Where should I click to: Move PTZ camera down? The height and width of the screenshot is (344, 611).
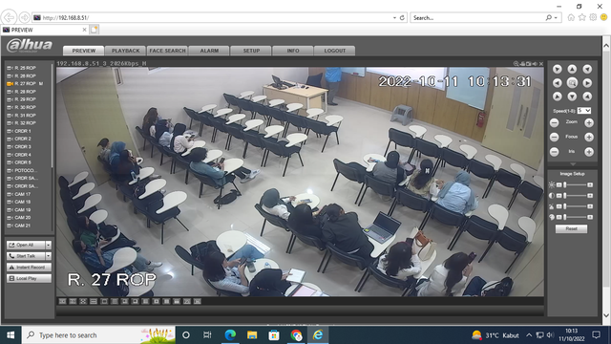tap(572, 97)
